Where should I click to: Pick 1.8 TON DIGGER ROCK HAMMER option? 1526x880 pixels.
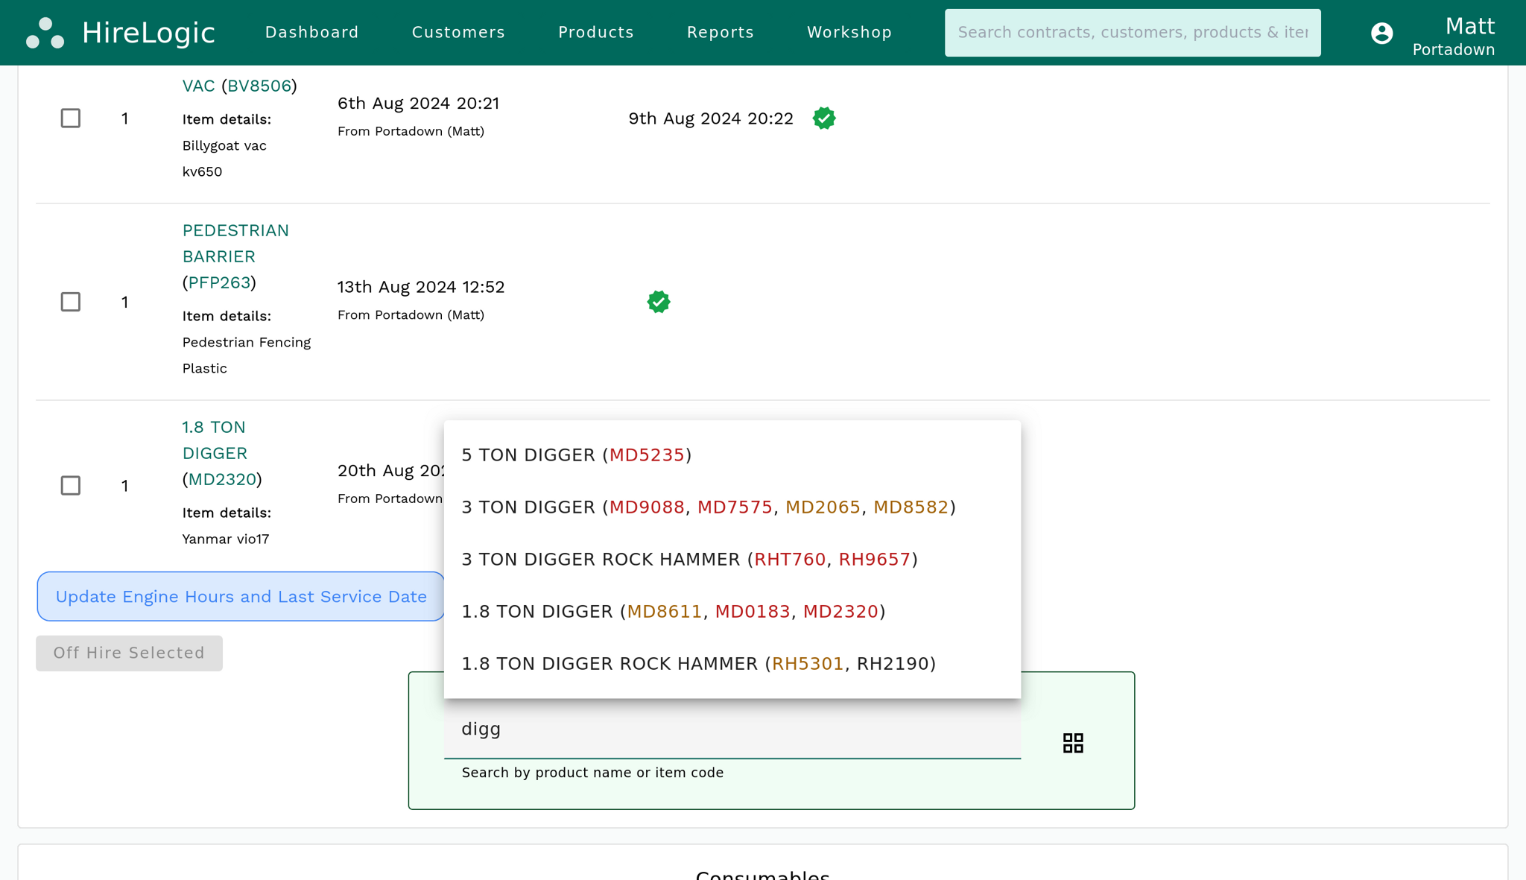(698, 663)
